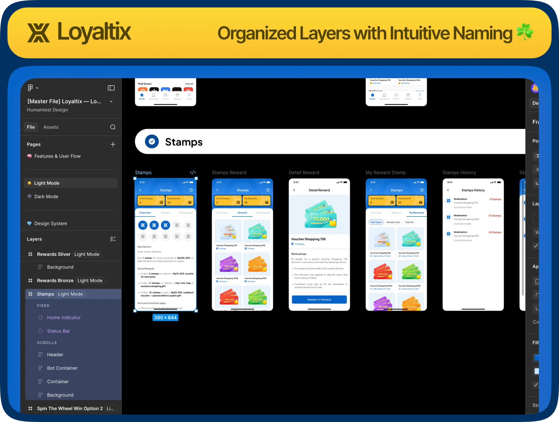Click Voucher Shopping 50K card in Stamps Reward

click(x=228, y=235)
